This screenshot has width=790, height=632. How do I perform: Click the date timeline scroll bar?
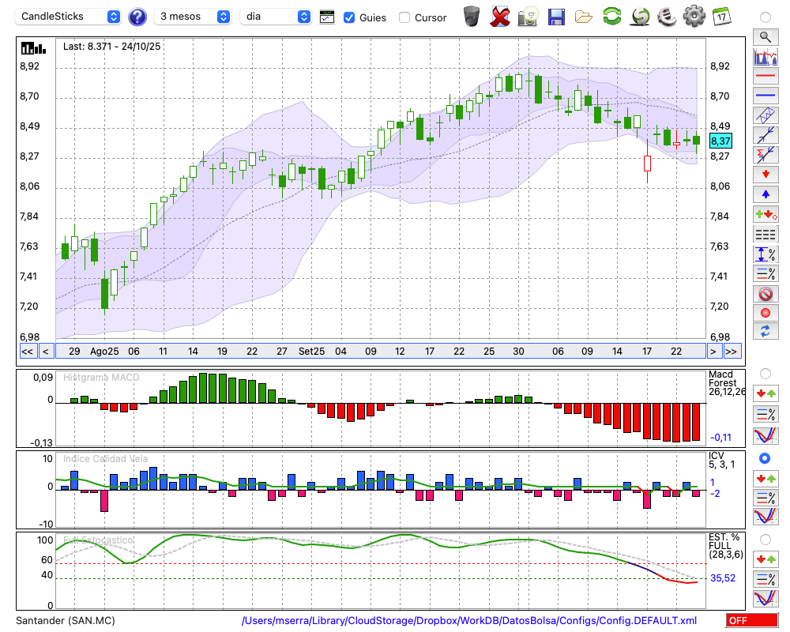[x=381, y=352]
